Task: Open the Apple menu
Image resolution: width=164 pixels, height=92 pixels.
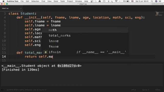Action: [x=3, y=1]
